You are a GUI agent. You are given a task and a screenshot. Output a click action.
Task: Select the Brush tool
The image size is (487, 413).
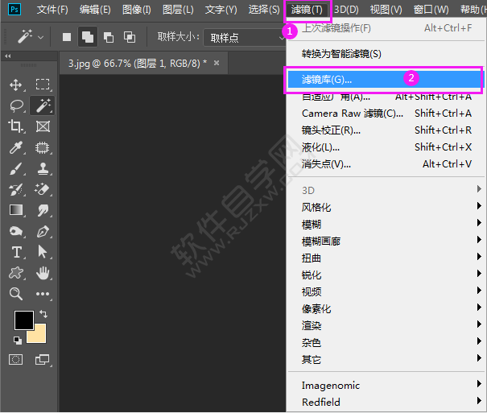point(16,169)
